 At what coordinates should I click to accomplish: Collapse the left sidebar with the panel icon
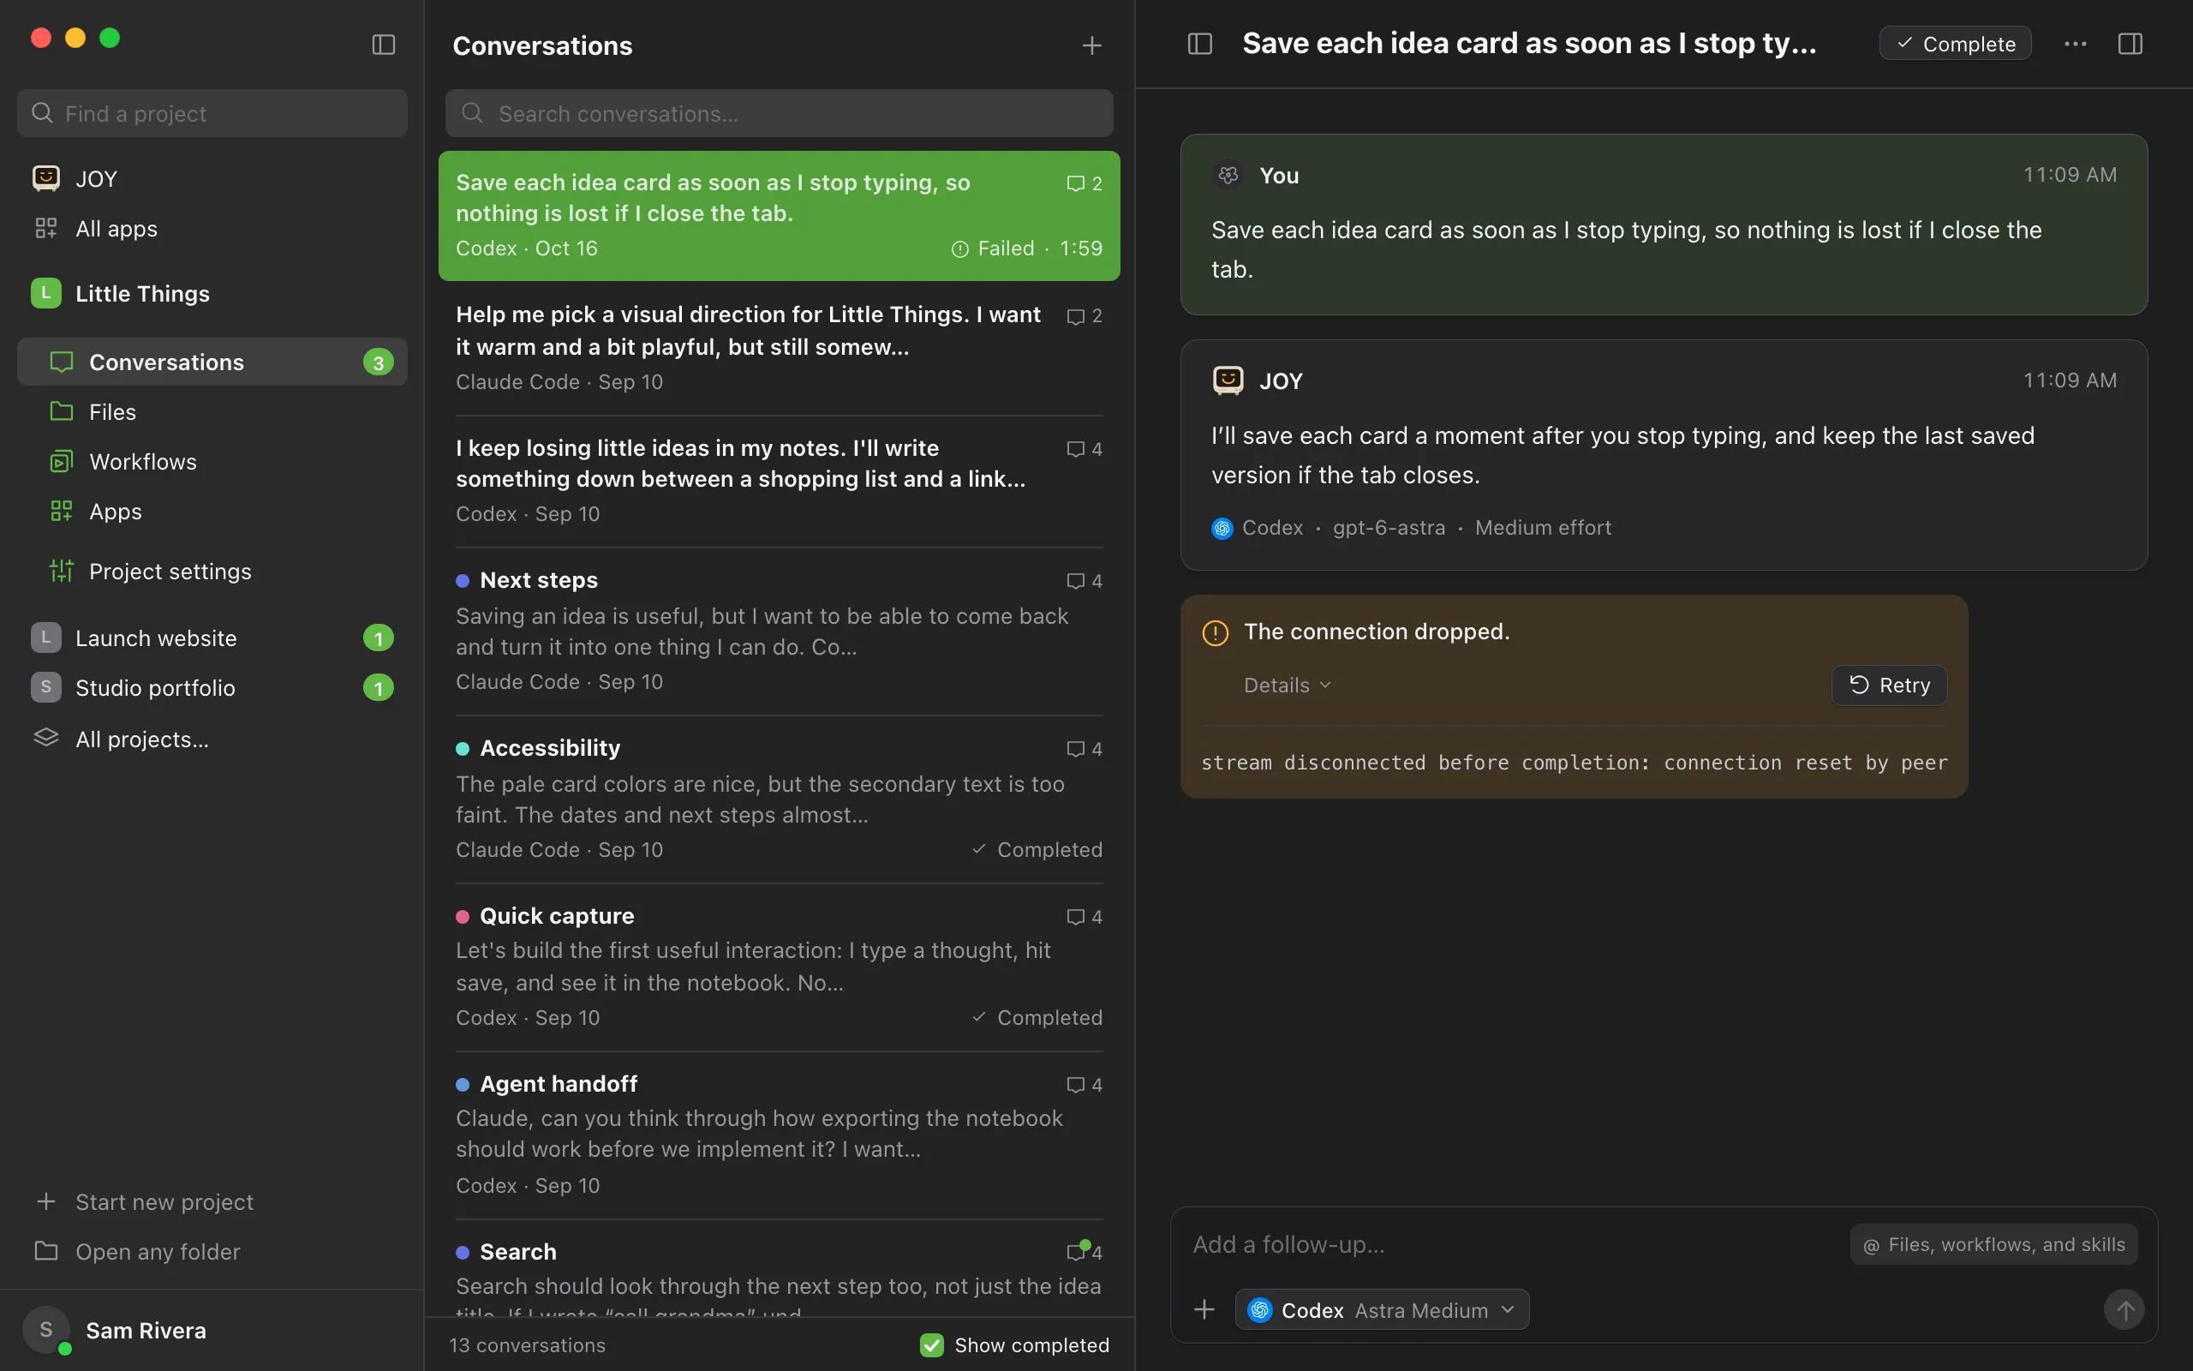coord(383,45)
